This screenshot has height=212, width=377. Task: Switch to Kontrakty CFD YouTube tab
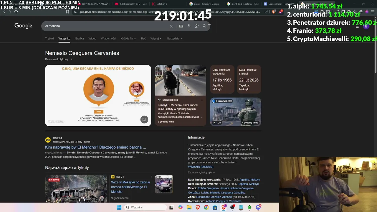click(x=130, y=4)
